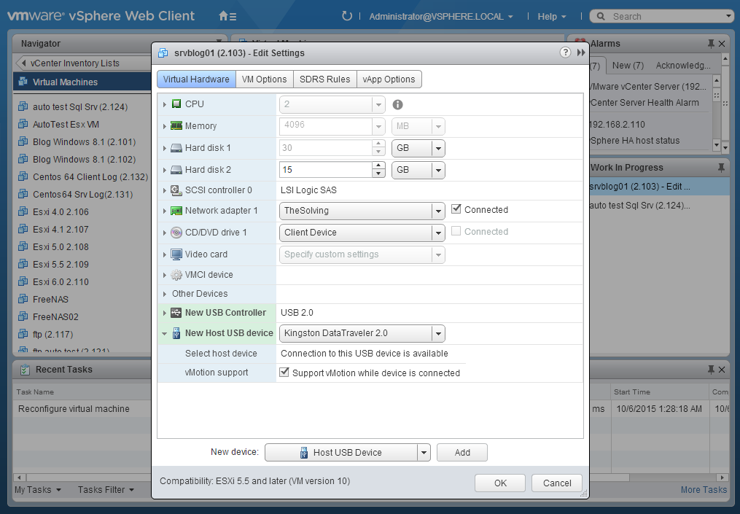
Task: Cancel the Edit Settings dialog
Action: click(557, 483)
